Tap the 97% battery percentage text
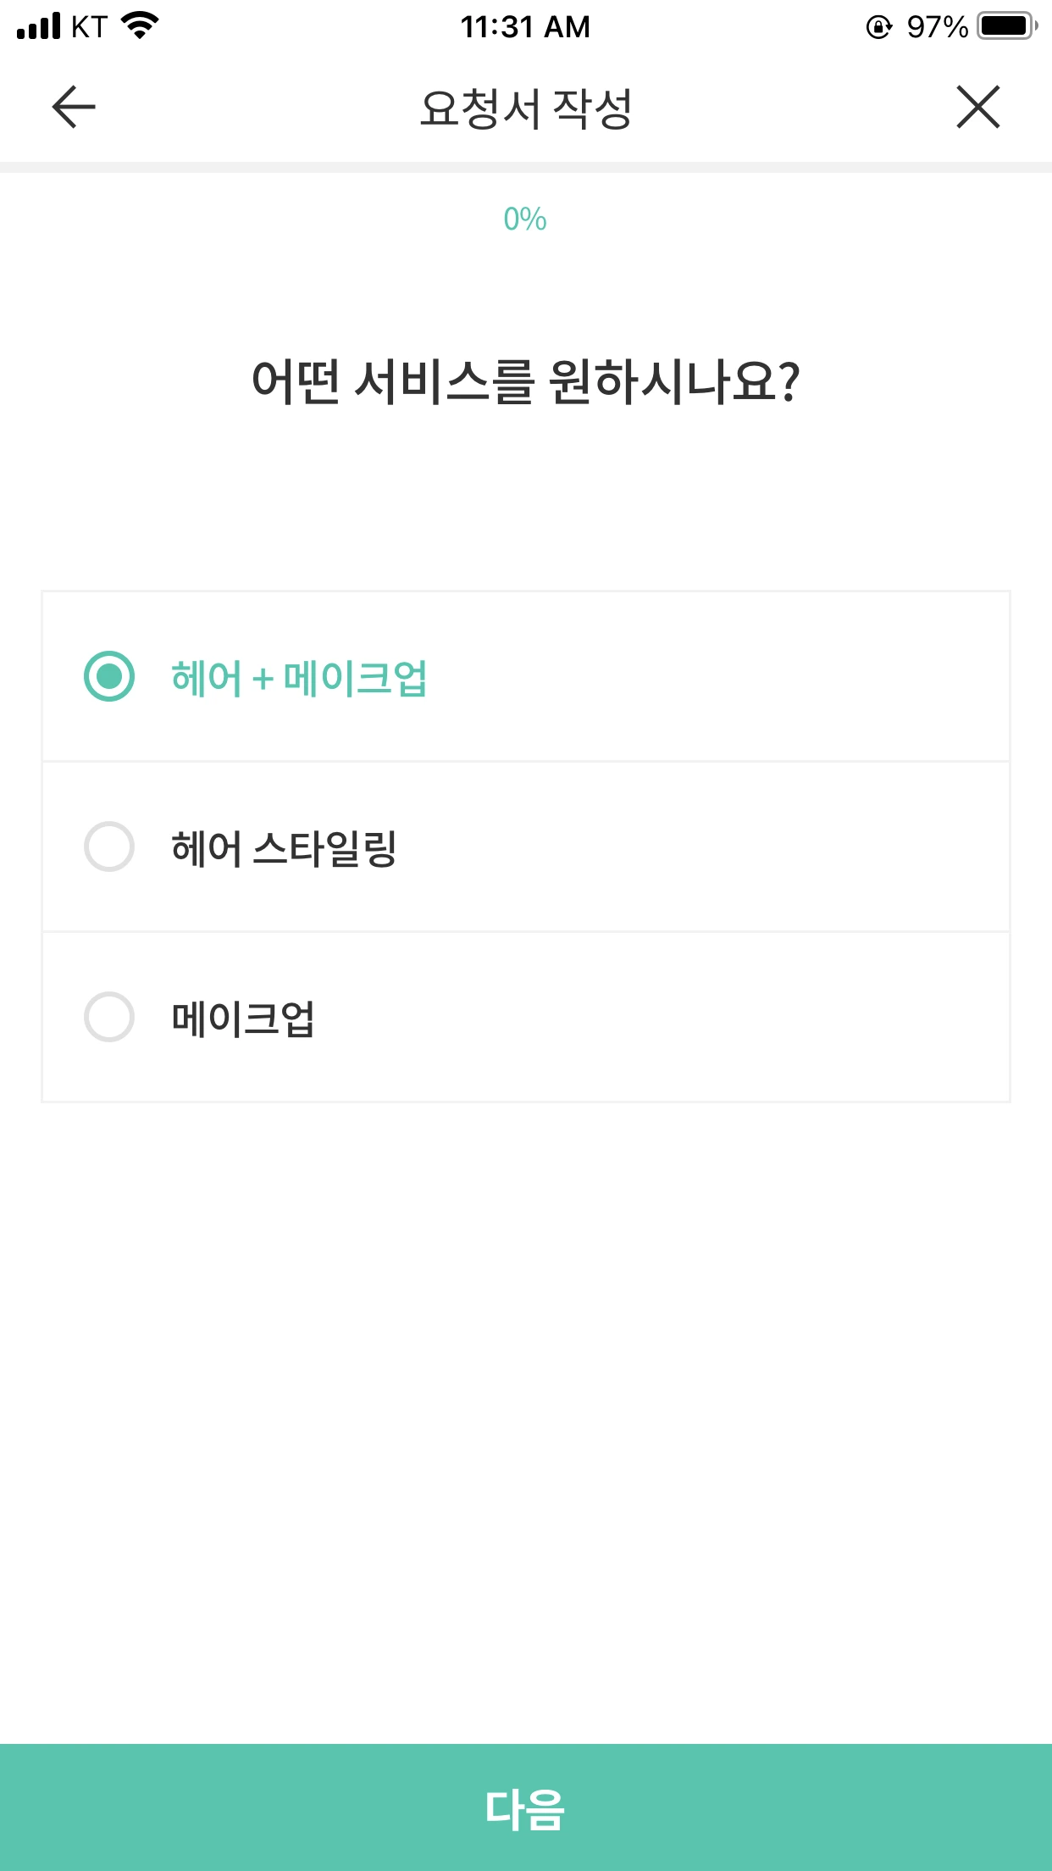This screenshot has width=1052, height=1871. click(x=937, y=27)
